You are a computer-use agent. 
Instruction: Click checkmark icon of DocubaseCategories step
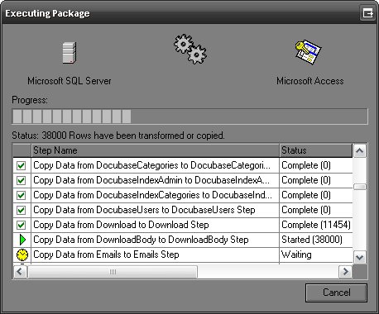[x=22, y=165]
